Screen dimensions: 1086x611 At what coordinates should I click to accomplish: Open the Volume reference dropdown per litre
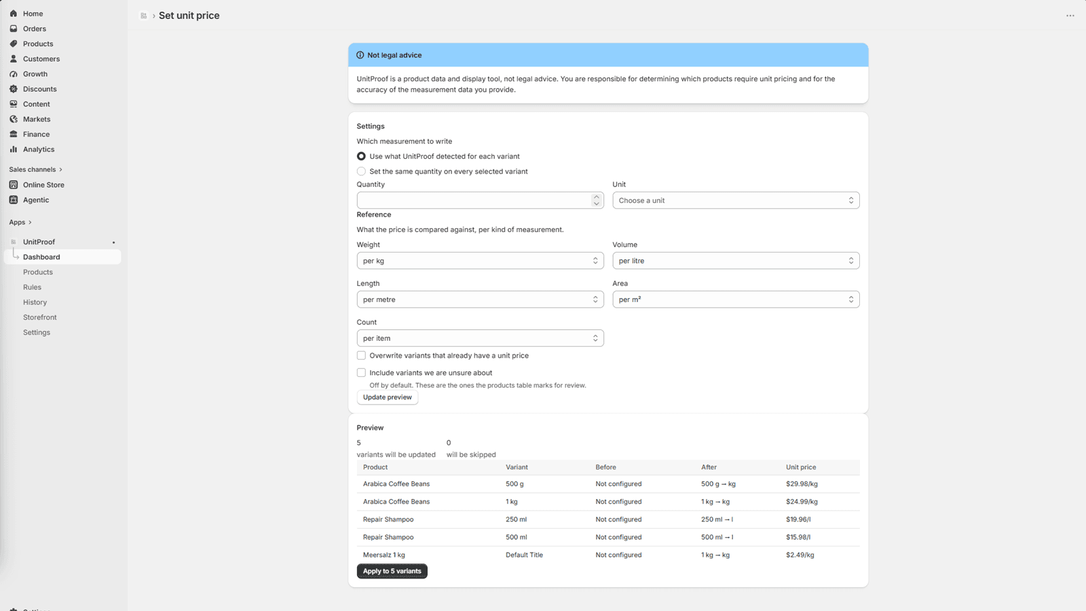pyautogui.click(x=736, y=261)
